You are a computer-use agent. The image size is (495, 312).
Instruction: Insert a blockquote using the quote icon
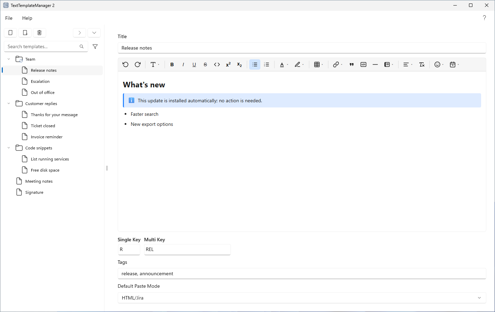point(352,64)
